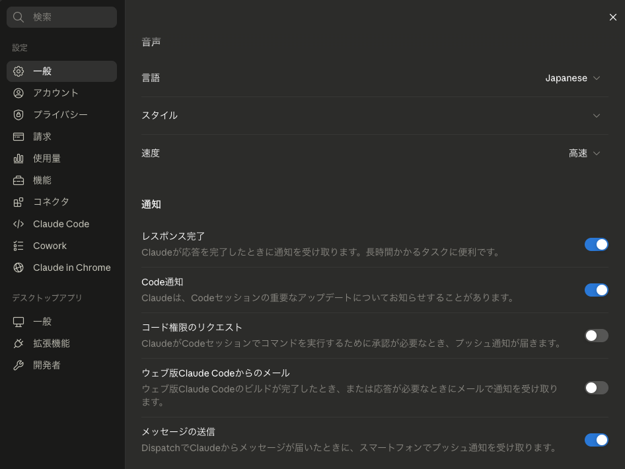This screenshot has height=469, width=625.
Task: Enable コード権限のリクエスト push notifications
Action: coord(597,336)
